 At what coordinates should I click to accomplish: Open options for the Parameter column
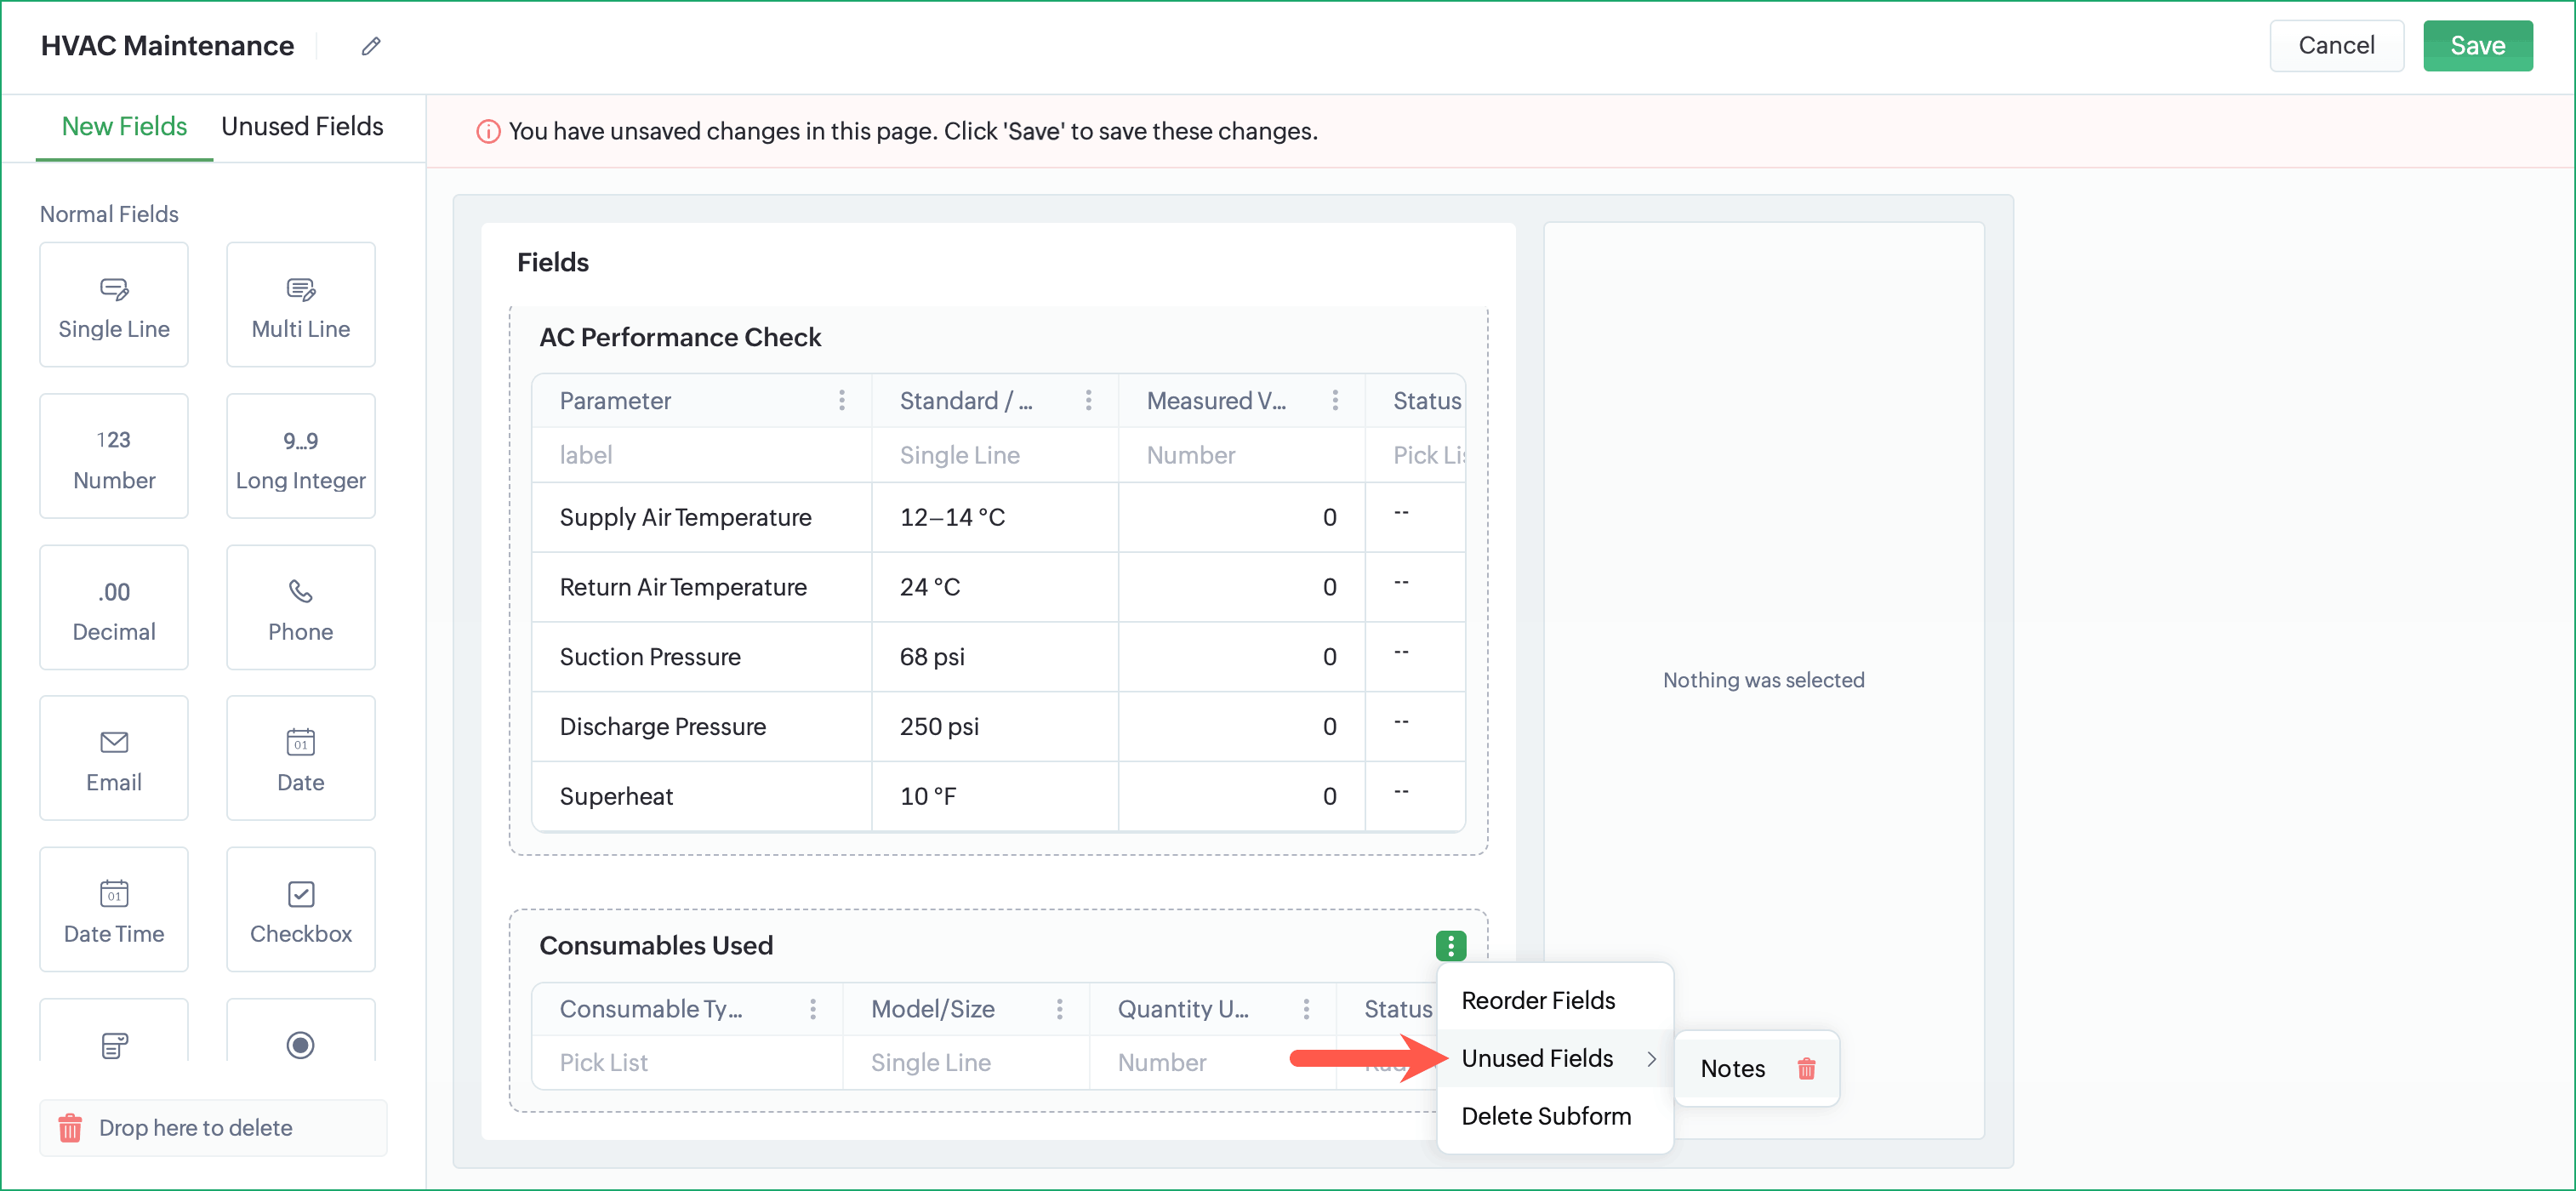(x=842, y=401)
